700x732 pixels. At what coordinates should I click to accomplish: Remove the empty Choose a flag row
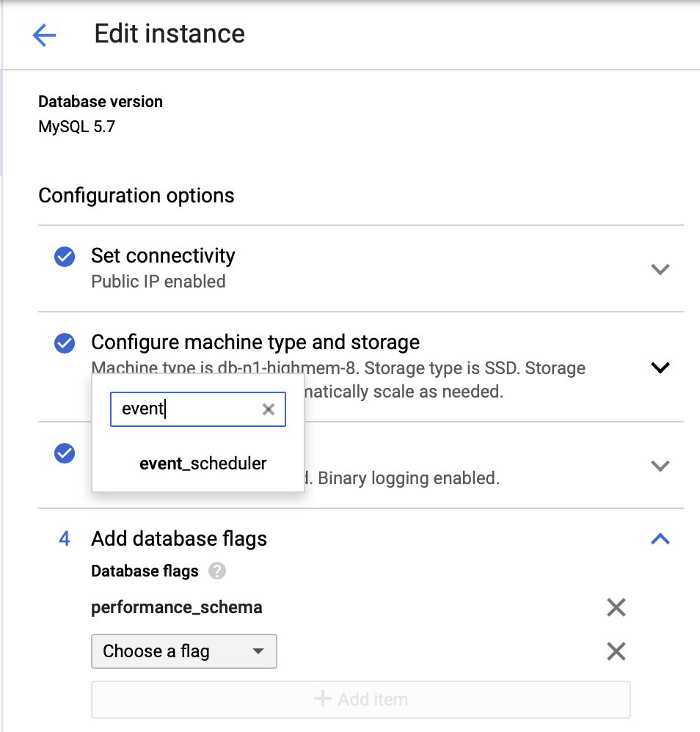point(616,651)
